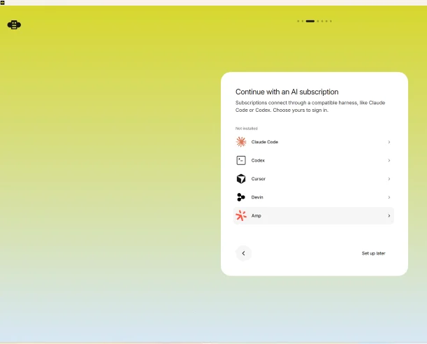The image size is (427, 344).
Task: Click the small app icon in title bar
Action: click(3, 3)
